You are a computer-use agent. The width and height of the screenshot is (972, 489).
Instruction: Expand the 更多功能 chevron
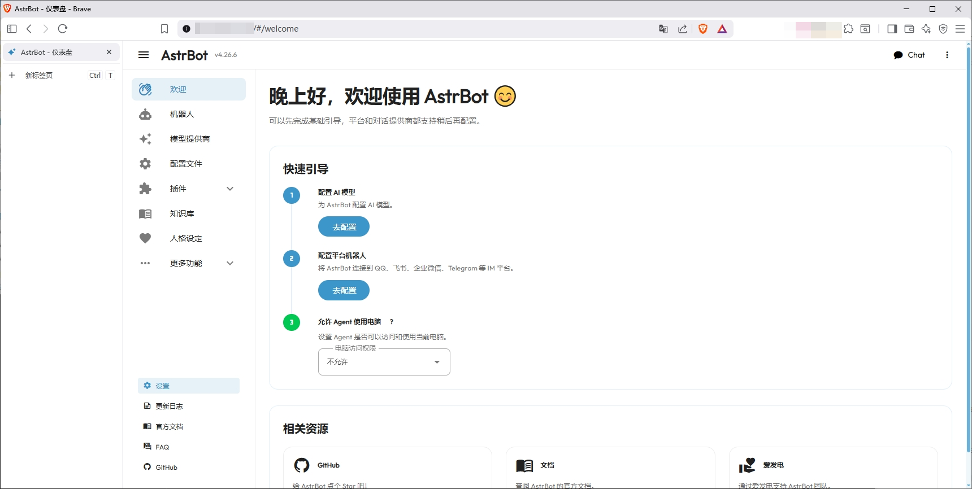230,263
